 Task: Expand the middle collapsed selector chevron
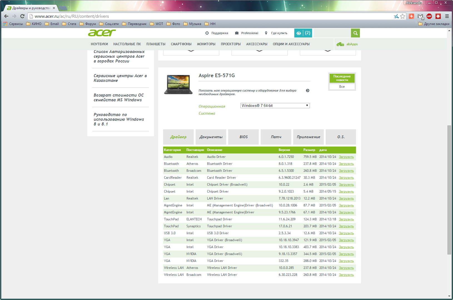(x=259, y=51)
